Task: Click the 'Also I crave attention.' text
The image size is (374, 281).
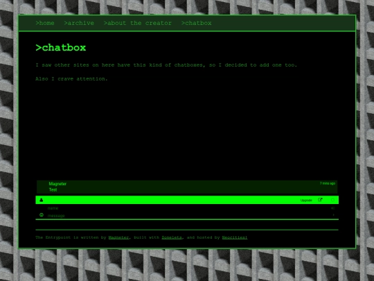Action: 71,79
